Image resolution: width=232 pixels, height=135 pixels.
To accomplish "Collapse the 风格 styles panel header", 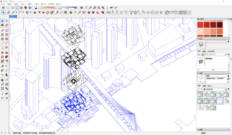I will click(x=213, y=73).
